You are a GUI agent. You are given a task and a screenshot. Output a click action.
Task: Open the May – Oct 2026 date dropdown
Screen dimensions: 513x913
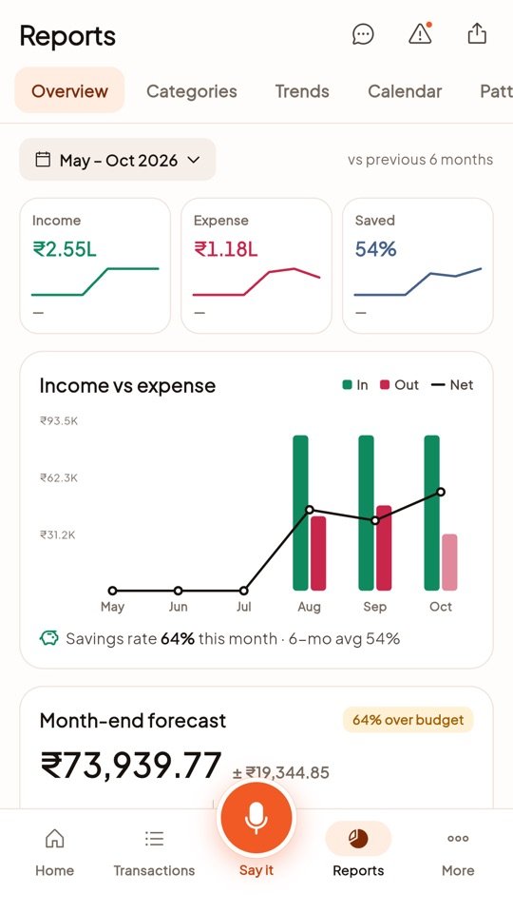(x=118, y=160)
